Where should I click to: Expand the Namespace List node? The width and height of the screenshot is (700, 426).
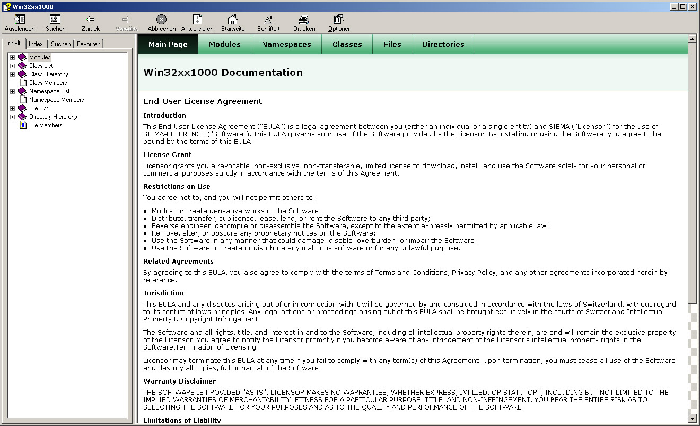[x=12, y=91]
